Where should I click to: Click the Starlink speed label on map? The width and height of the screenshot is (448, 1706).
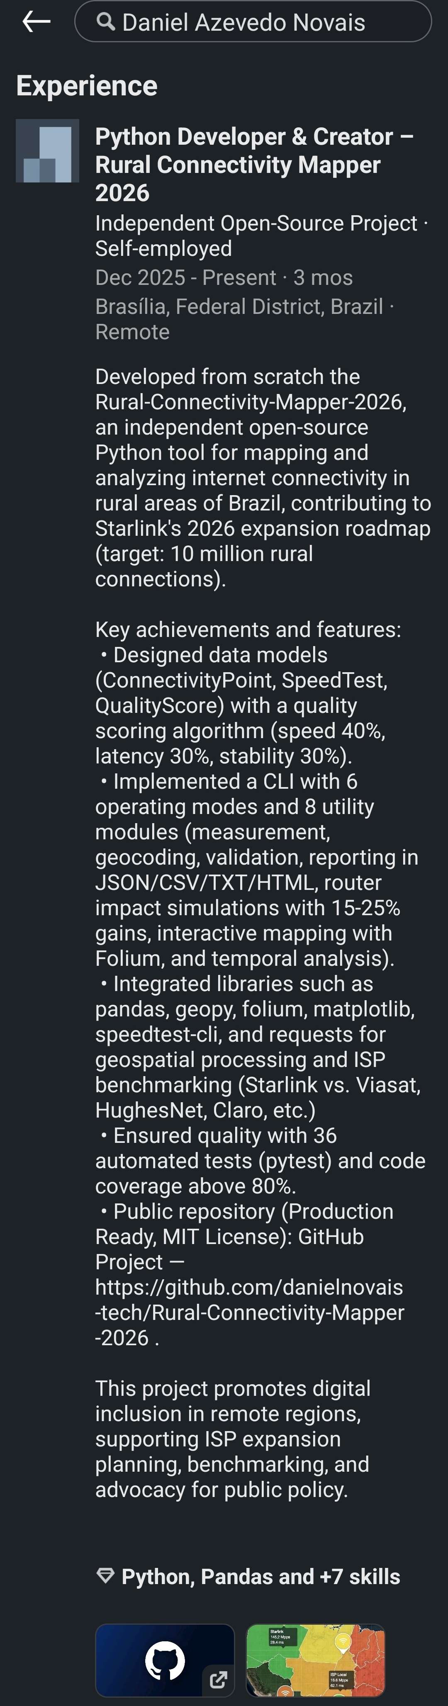click(279, 1636)
